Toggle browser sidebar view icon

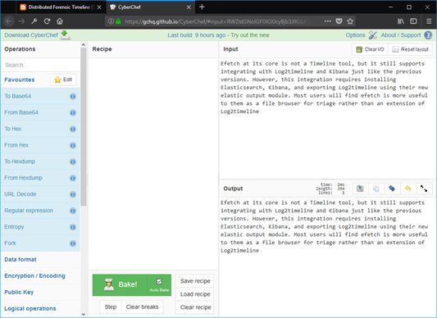(413, 21)
